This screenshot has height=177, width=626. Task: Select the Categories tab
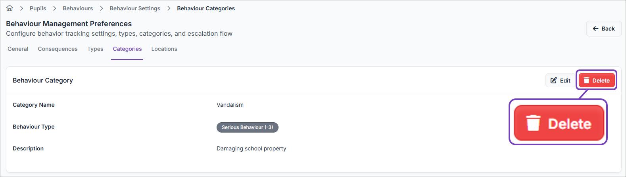click(127, 49)
